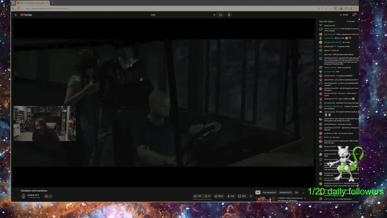
Task: Dislike the video with thumbs down
Action: tap(207, 196)
